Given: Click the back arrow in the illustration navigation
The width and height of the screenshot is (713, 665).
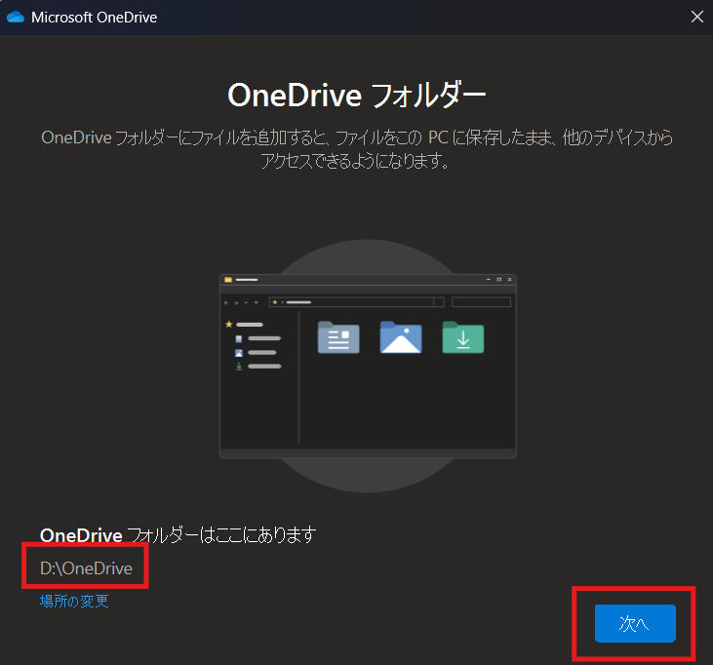Looking at the screenshot, I should tap(226, 302).
